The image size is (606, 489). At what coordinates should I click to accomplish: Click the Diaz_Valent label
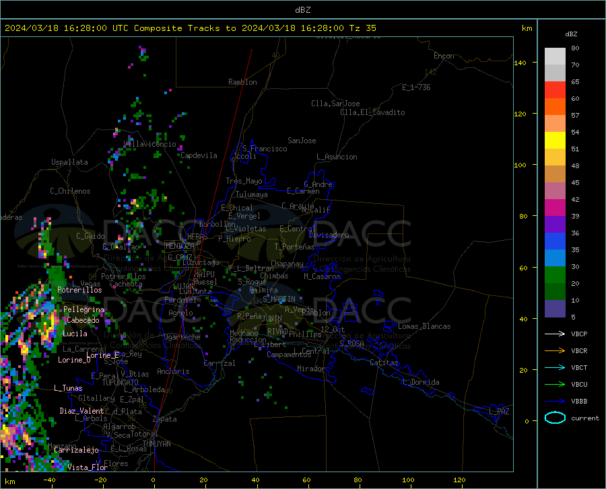[x=81, y=411]
